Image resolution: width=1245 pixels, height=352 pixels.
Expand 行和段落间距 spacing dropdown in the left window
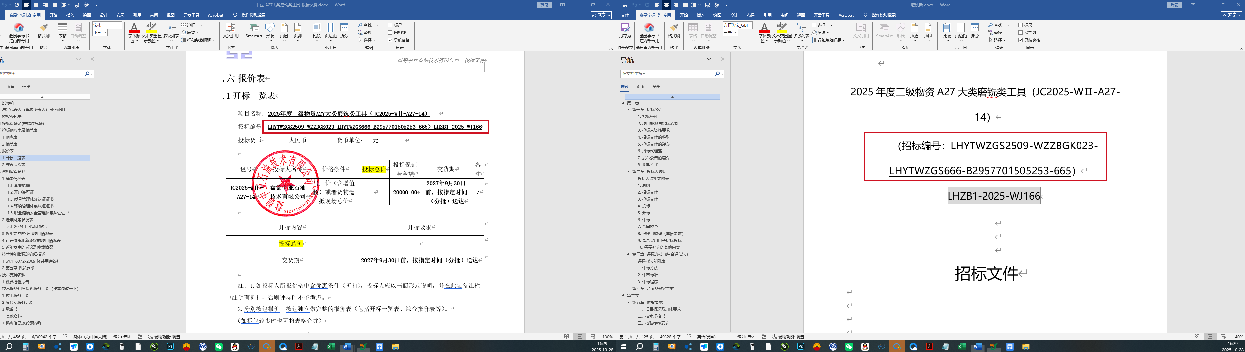pos(213,40)
